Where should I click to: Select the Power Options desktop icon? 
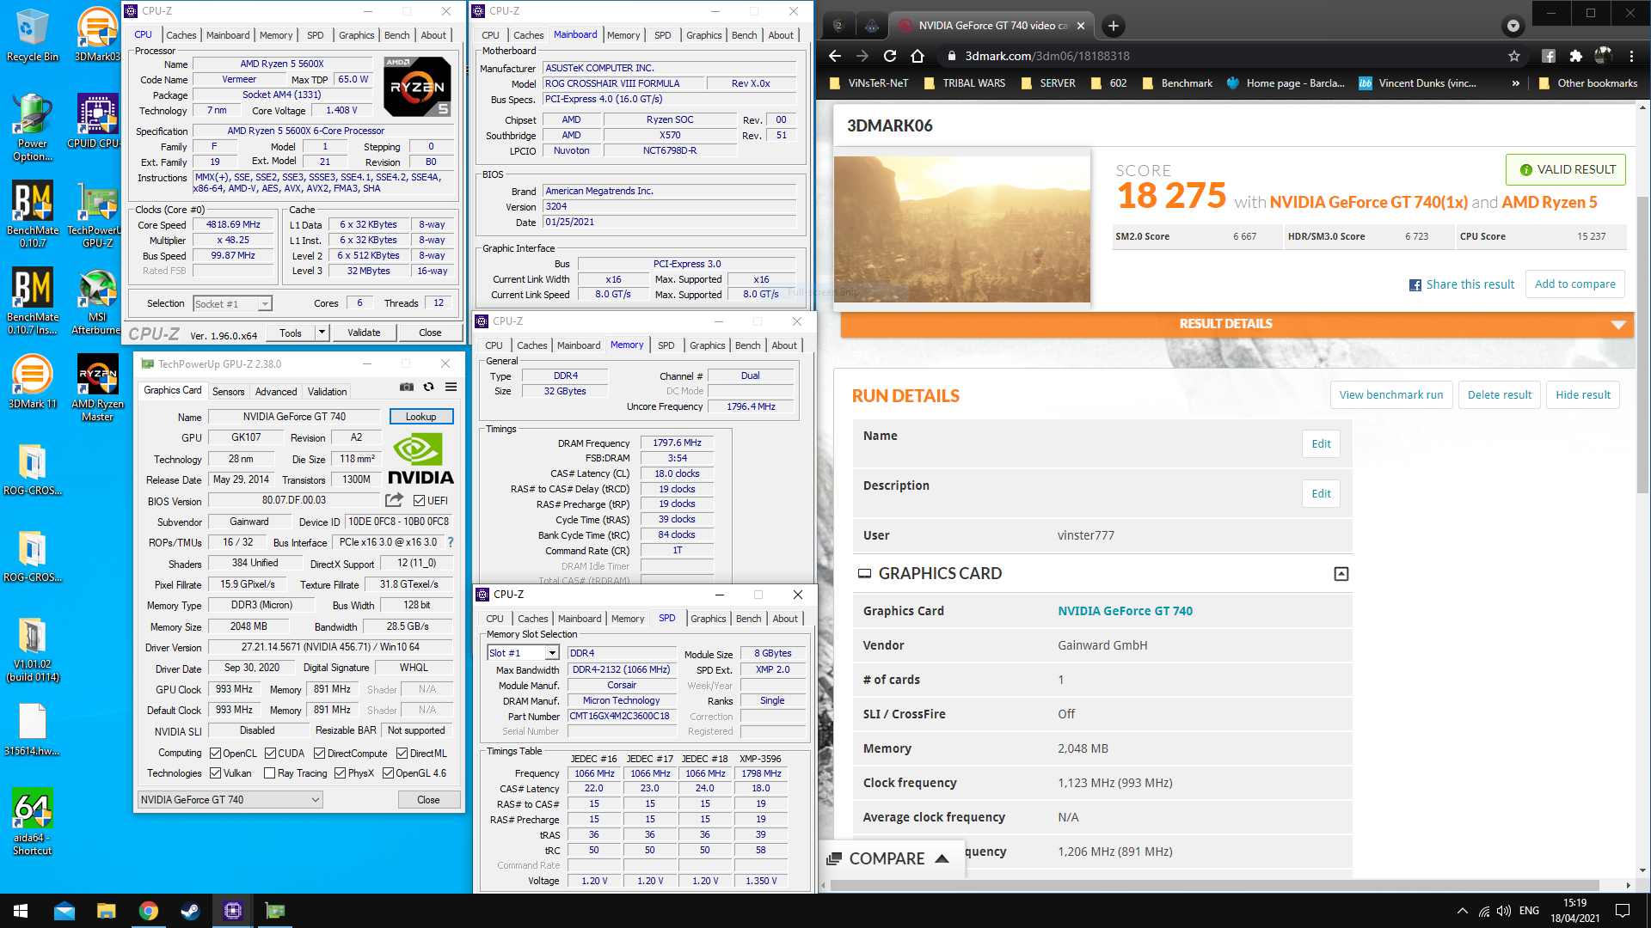pos(32,127)
